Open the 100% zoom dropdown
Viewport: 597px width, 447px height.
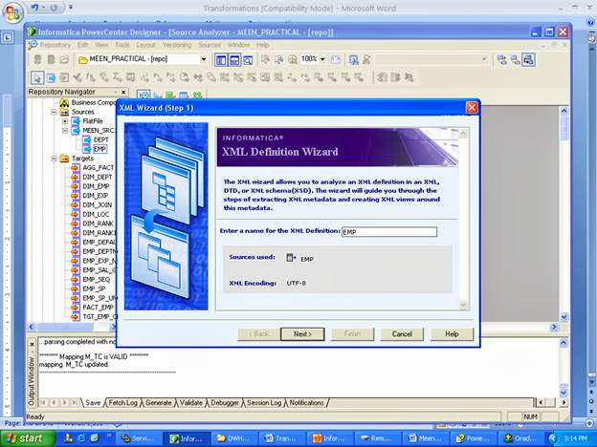tap(322, 59)
